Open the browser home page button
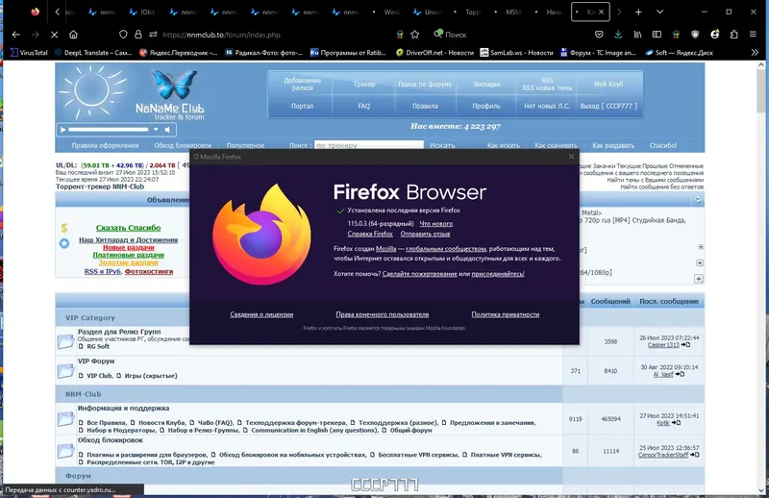This screenshot has height=498, width=769. point(73,35)
